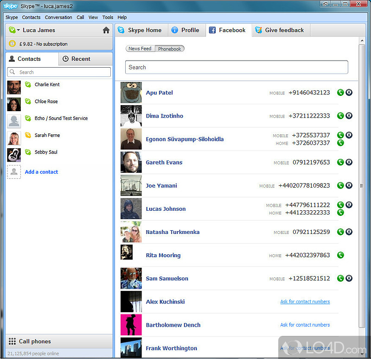The image size is (371, 359).
Task: Switch to Skype Home tab
Action: 141,30
